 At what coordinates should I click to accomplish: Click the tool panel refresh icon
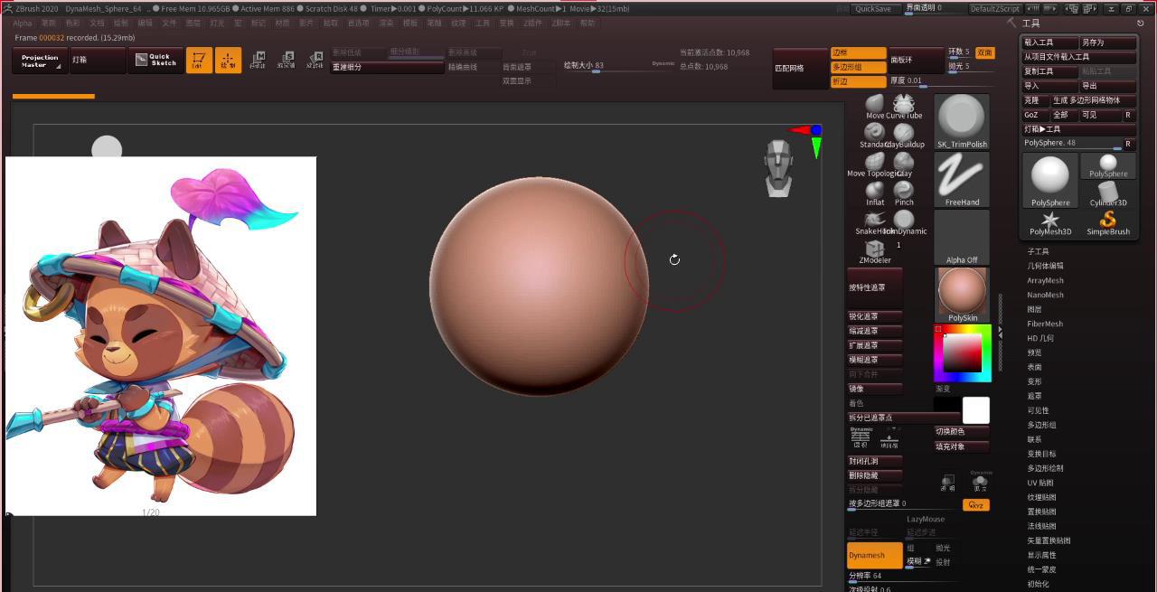(x=1140, y=23)
